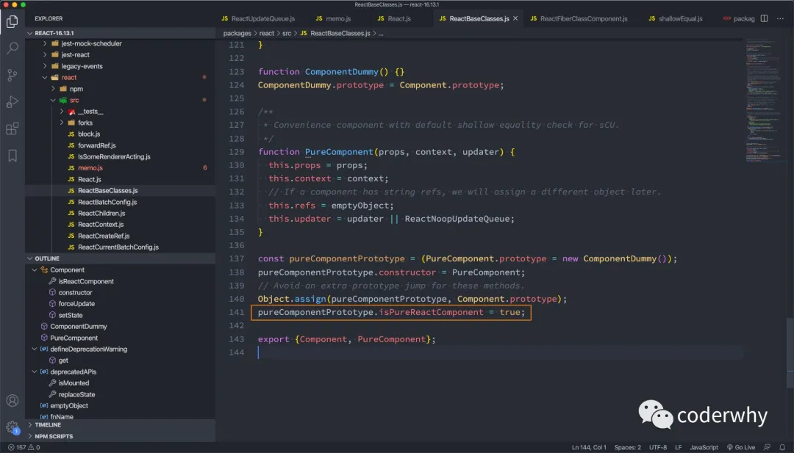Collapse the src folder
The height and width of the screenshot is (453, 794).
pos(54,100)
